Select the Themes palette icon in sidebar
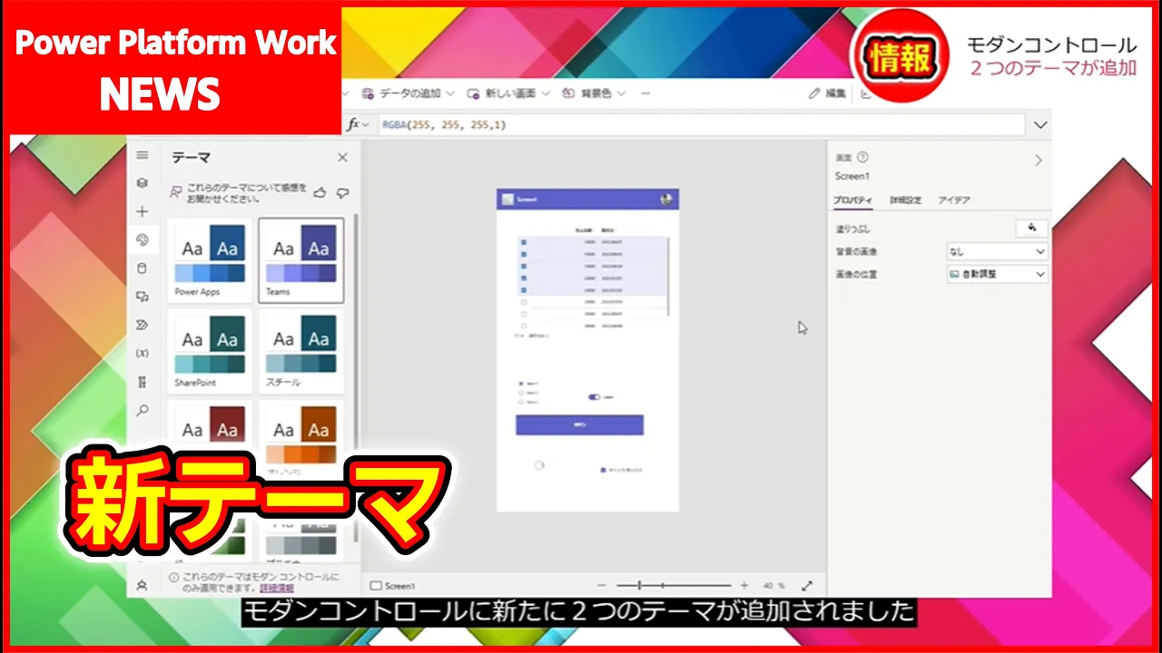Screen dimensions: 1162x653 [x=142, y=239]
